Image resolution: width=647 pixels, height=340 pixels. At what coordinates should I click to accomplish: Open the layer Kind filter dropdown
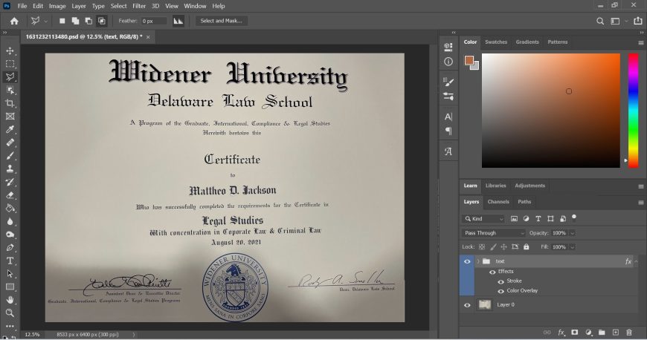[x=483, y=219]
